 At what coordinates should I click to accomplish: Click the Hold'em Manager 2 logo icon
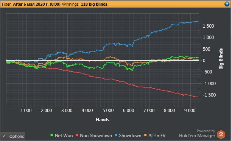point(221,134)
